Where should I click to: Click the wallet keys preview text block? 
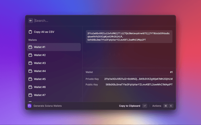click(129, 37)
